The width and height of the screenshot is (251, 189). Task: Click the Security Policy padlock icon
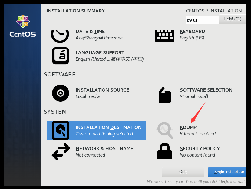click(165, 151)
